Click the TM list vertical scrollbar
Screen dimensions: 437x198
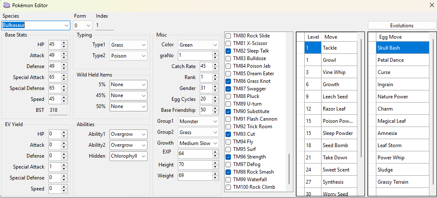[x=289, y=169]
